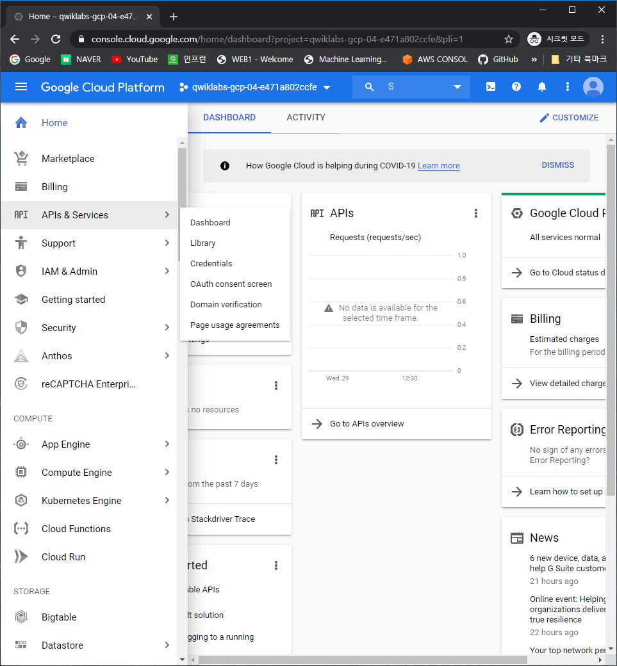Click the Support person icon
The height and width of the screenshot is (666, 617).
pos(21,243)
